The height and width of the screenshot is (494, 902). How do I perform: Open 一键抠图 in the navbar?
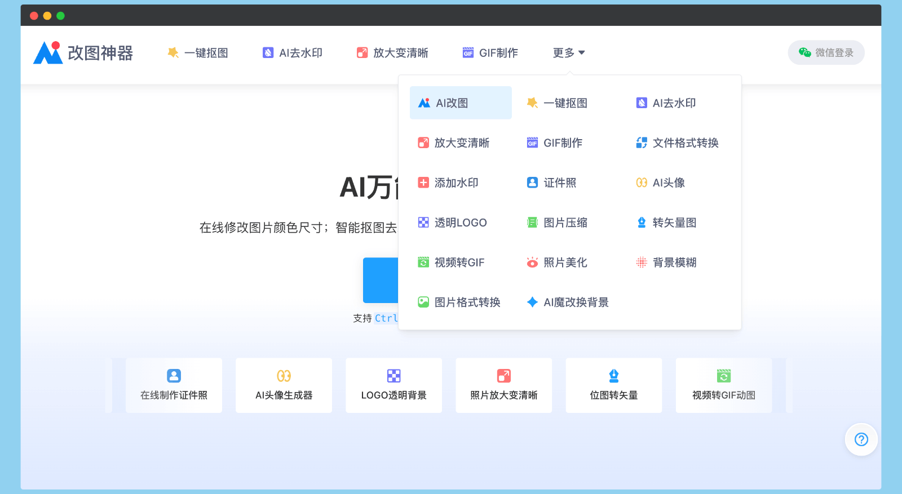coord(198,52)
